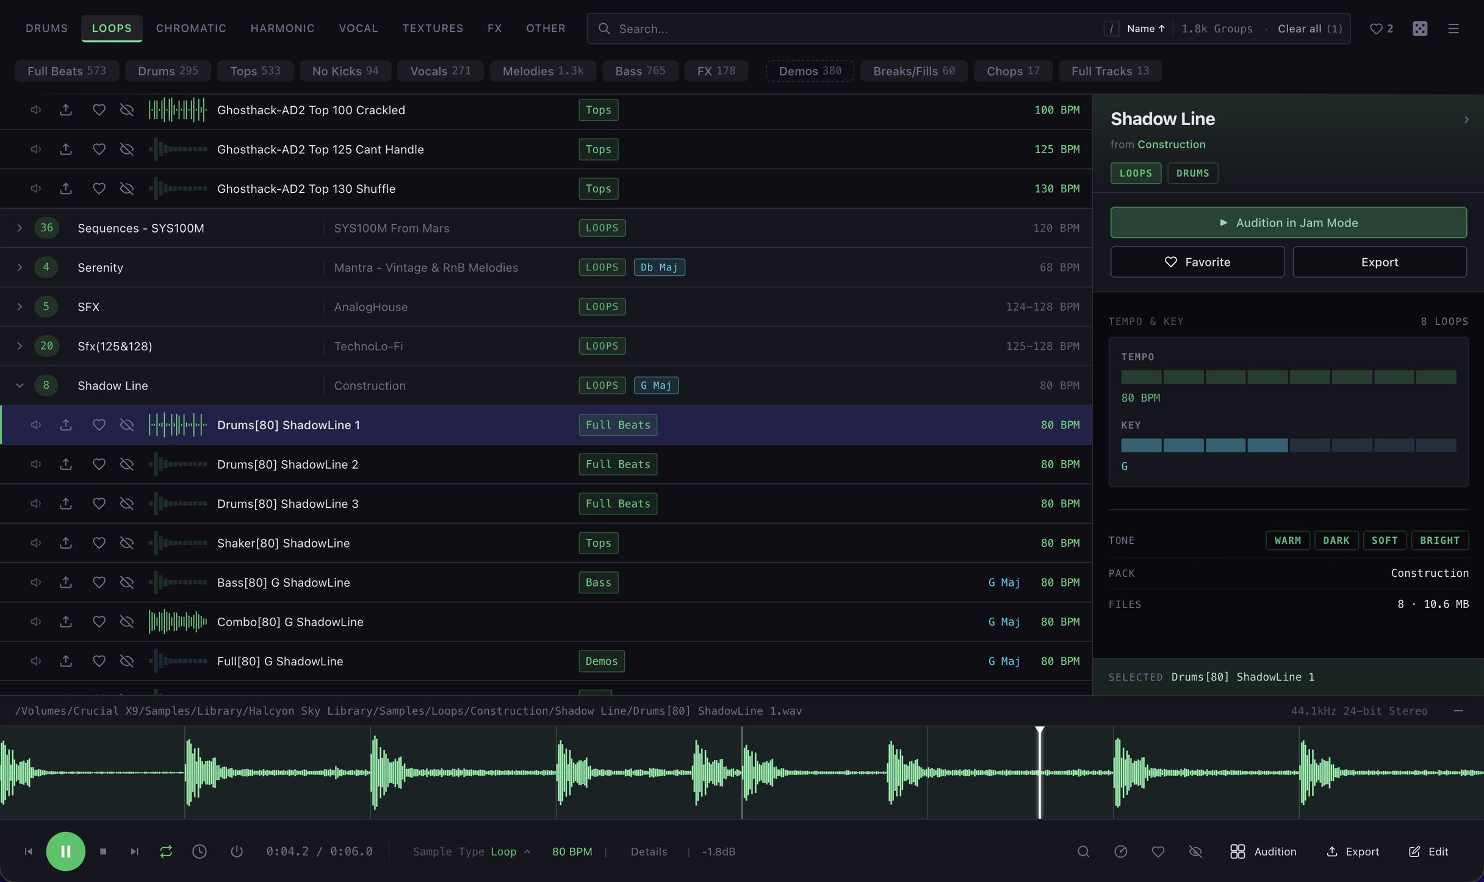Image resolution: width=1484 pixels, height=882 pixels.
Task: Expand the Serenity group
Action: pos(20,267)
